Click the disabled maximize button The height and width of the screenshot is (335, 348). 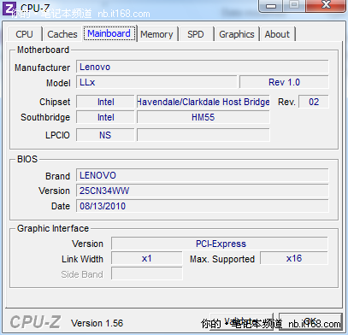[x=294, y=6]
